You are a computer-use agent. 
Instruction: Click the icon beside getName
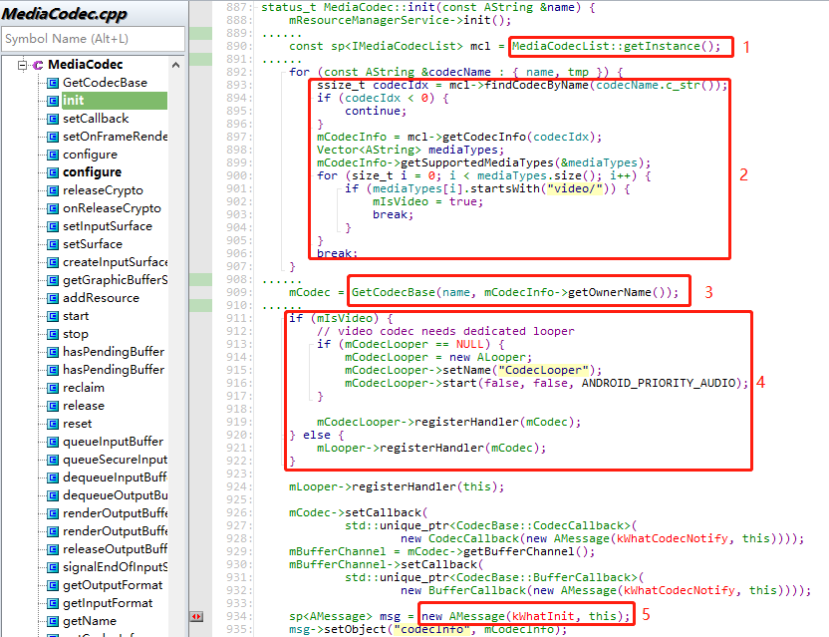pyautogui.click(x=53, y=623)
